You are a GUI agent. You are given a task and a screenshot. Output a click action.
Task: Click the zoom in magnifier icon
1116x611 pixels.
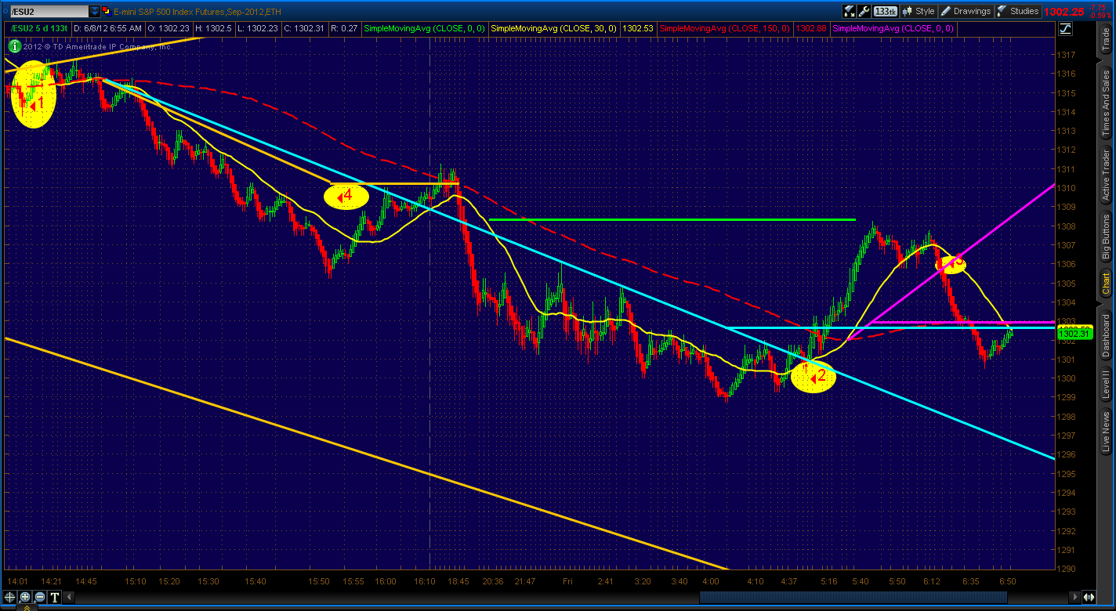(25, 597)
